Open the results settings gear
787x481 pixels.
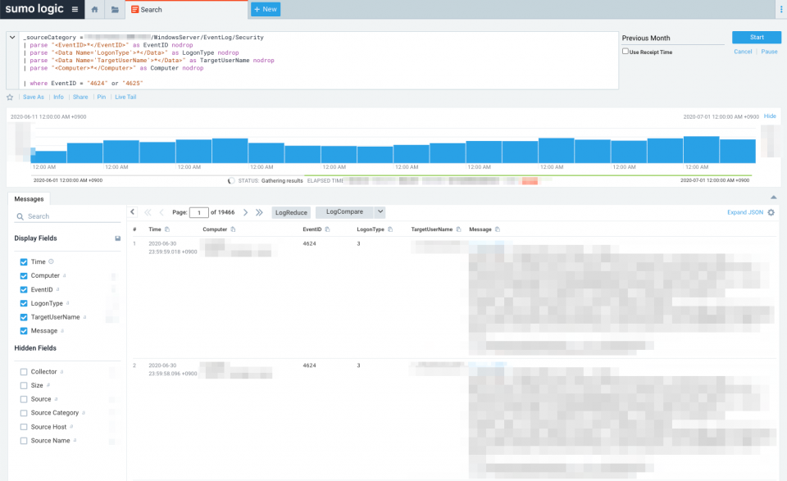coord(771,212)
